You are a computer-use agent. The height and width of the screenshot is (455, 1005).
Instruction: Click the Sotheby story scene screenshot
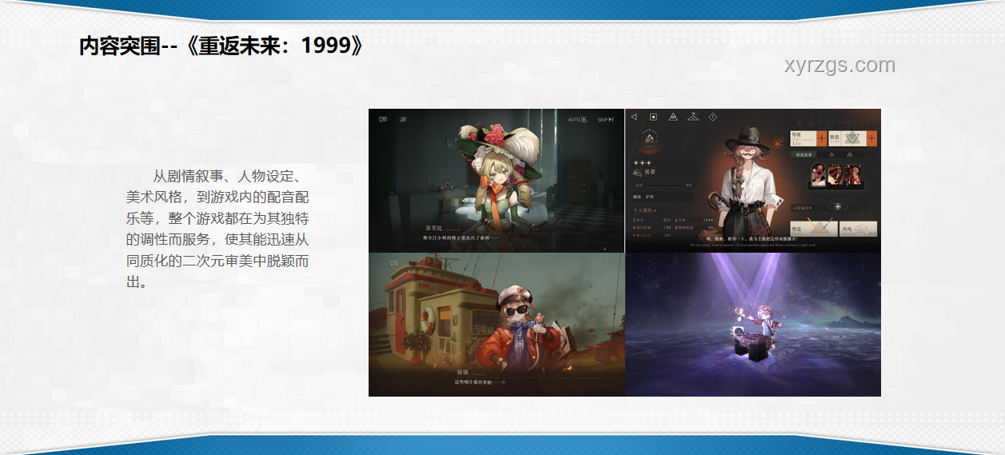496,181
